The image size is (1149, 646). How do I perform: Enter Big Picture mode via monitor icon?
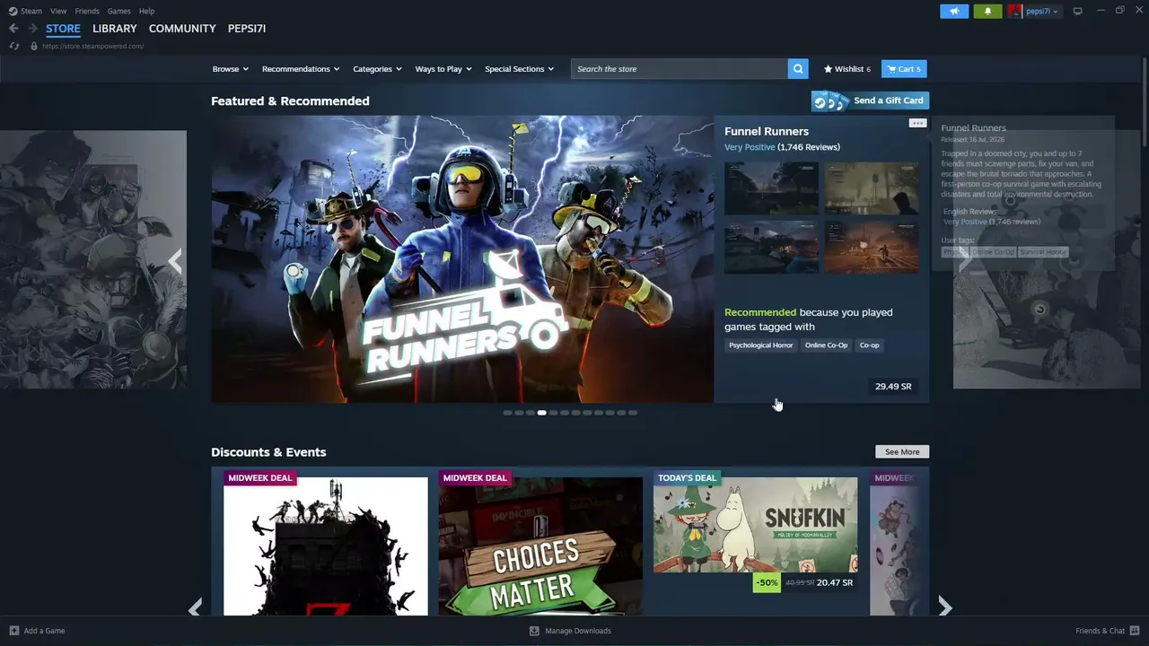(x=1077, y=11)
